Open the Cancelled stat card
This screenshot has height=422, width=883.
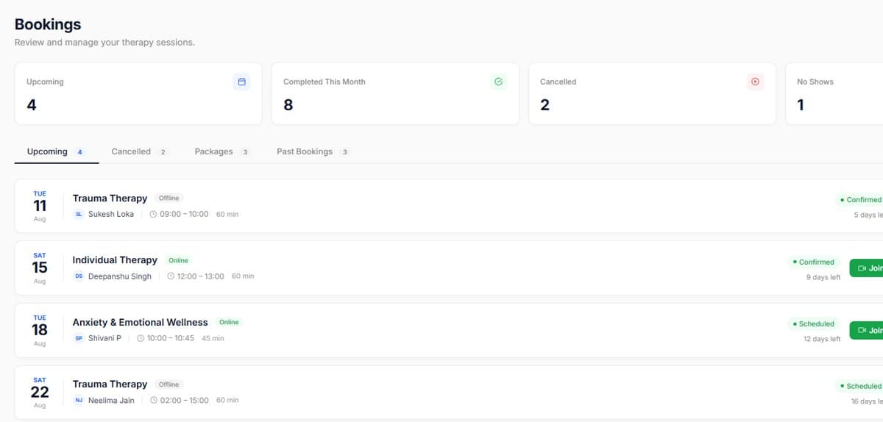point(652,93)
